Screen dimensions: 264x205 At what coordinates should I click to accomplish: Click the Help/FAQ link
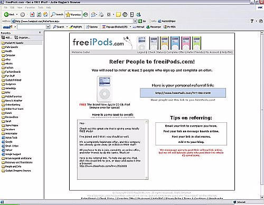point(227,52)
